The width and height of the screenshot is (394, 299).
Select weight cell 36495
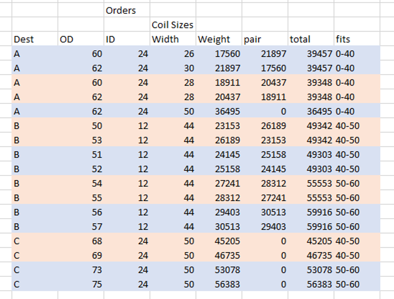click(219, 111)
